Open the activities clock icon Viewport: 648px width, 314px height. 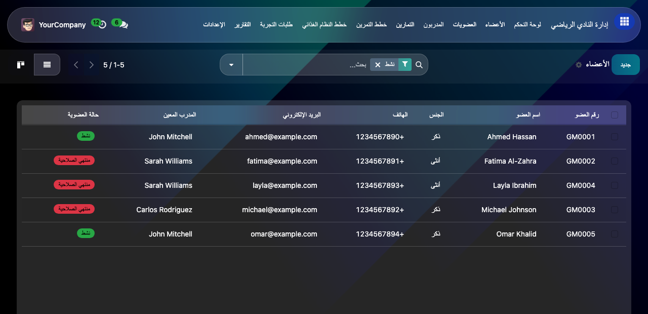pyautogui.click(x=102, y=24)
